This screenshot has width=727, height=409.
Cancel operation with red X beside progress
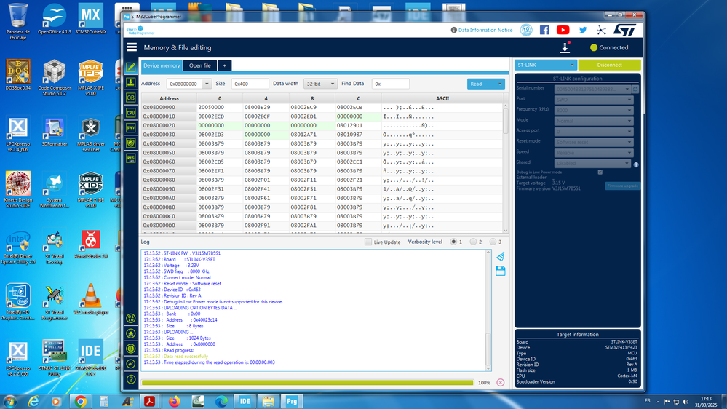pos(500,383)
